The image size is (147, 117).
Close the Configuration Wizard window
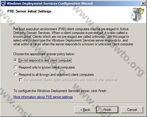point(143,3)
